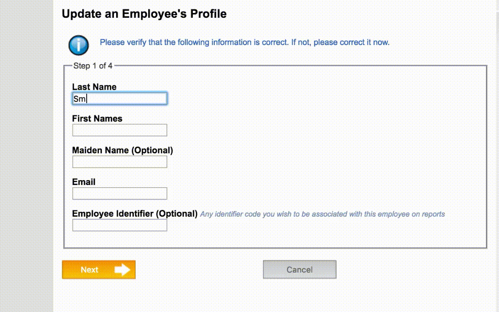Click the blue information icon

(x=78, y=45)
